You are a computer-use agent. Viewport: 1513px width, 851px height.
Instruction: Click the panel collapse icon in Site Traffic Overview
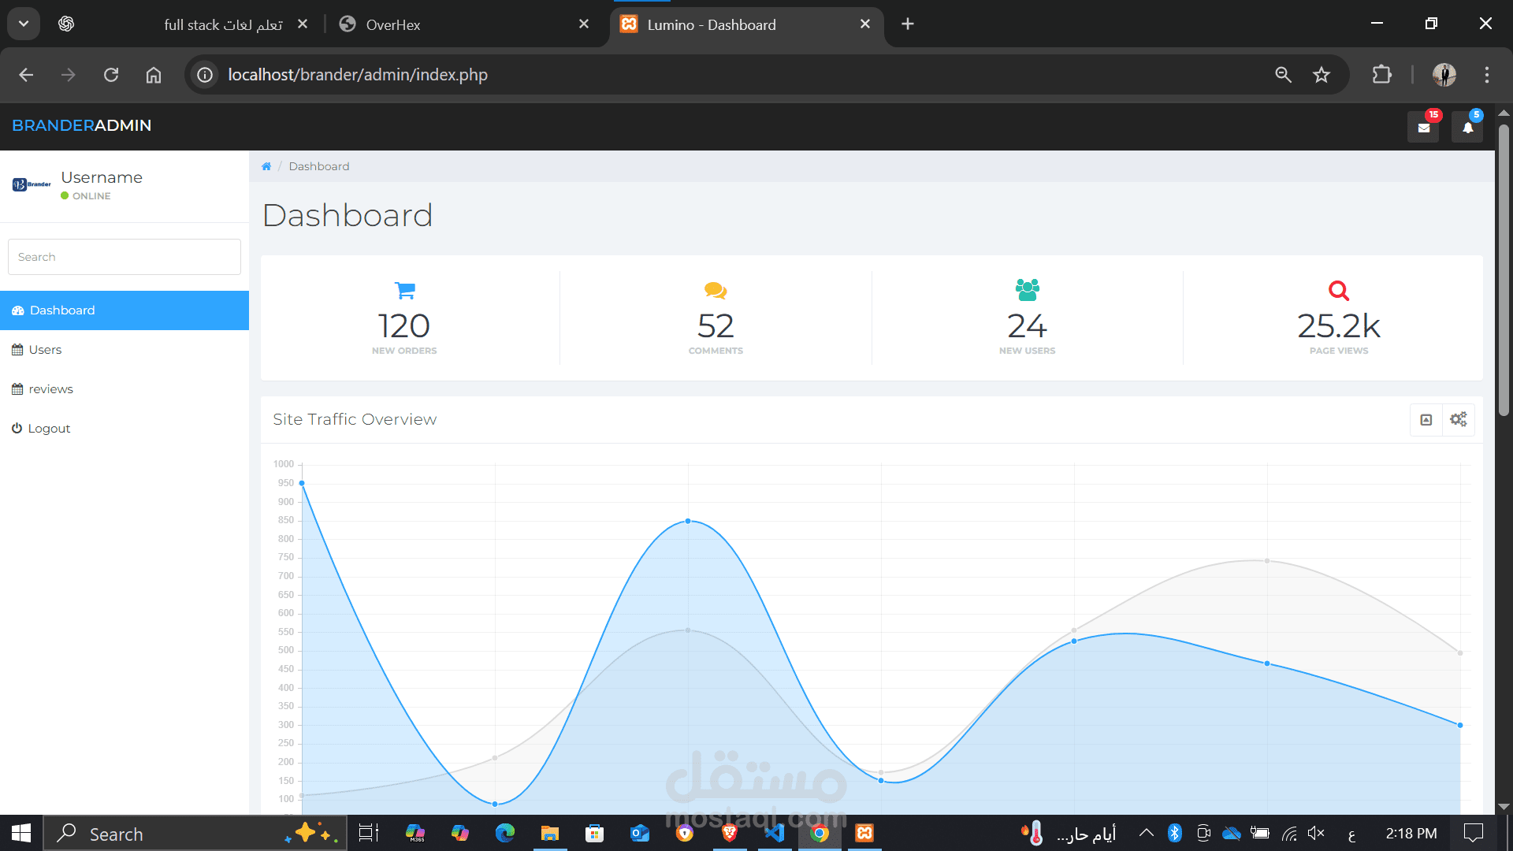1426,420
